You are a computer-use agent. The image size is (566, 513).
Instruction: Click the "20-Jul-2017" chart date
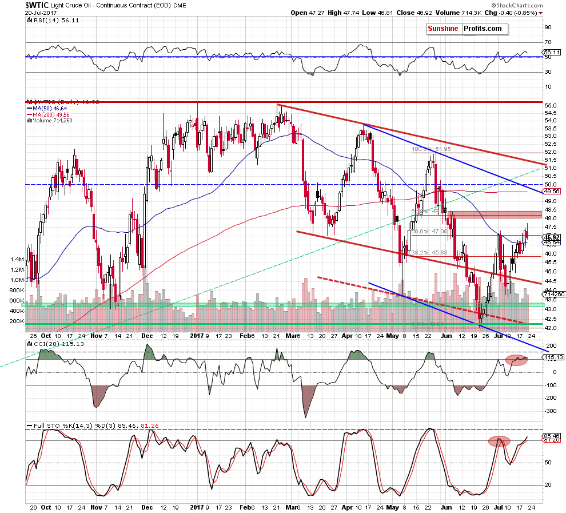click(41, 13)
